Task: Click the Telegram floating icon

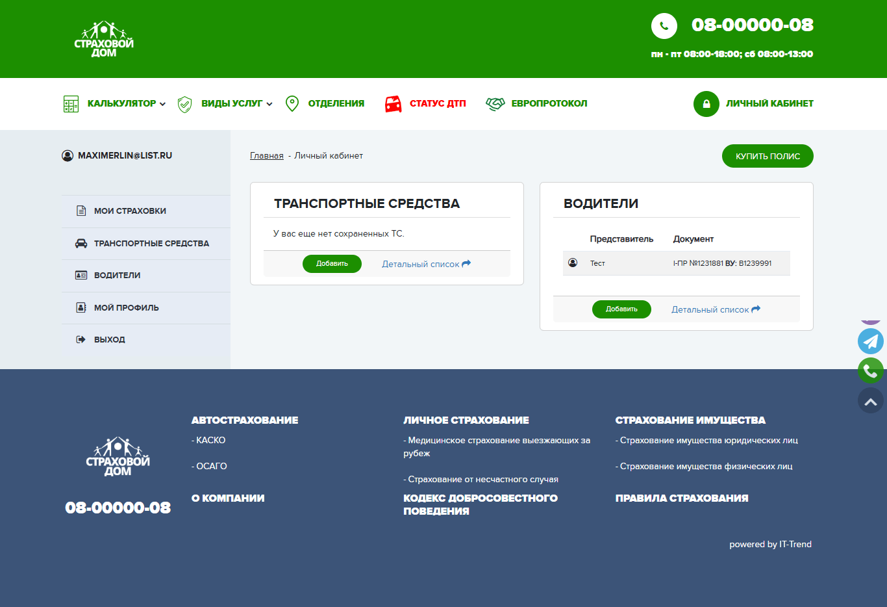Action: [x=871, y=341]
